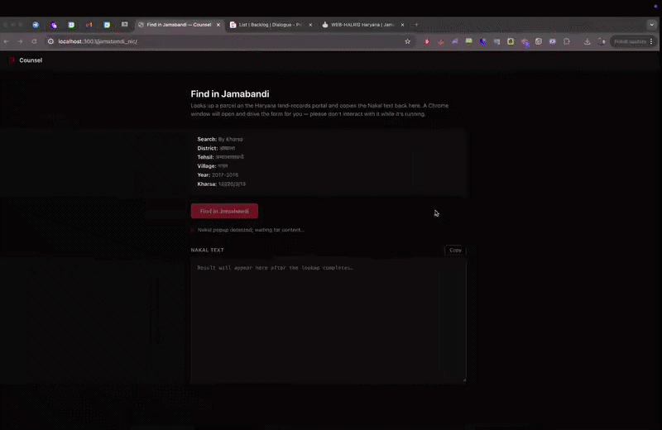Click the red Find in Jamabandi button
The height and width of the screenshot is (430, 662).
pyautogui.click(x=224, y=211)
